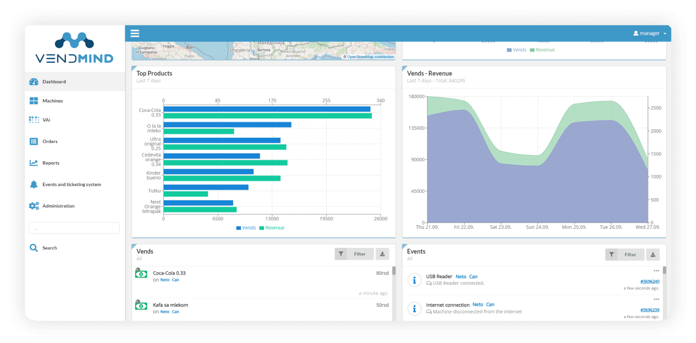The image size is (696, 343).
Task: Open ticket link #3696240
Action: point(650,281)
